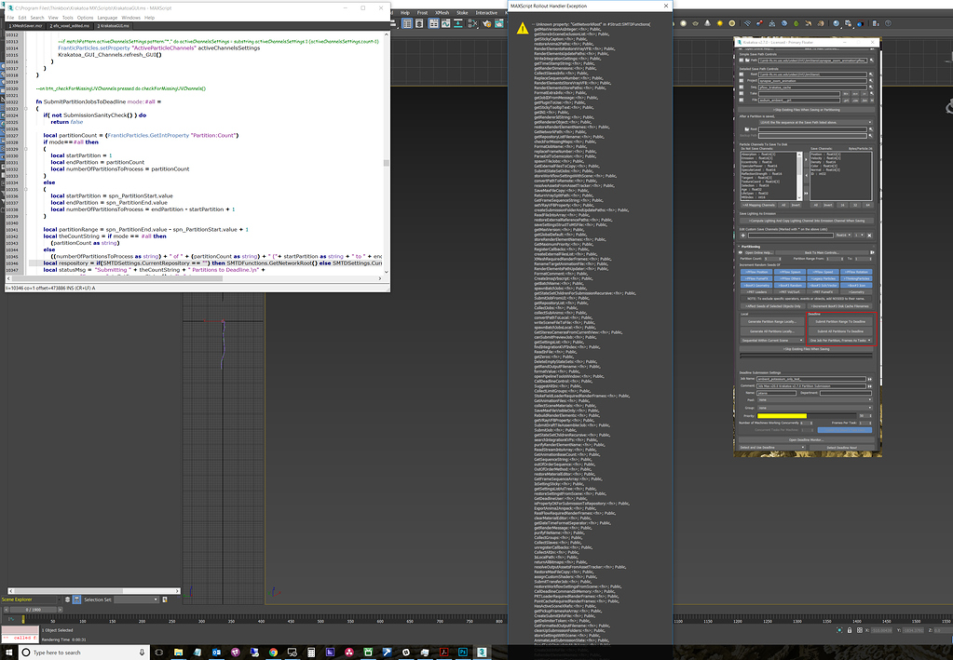
Task: Click the right-arrow to move a channel to Save Channels
Action: click(805, 160)
